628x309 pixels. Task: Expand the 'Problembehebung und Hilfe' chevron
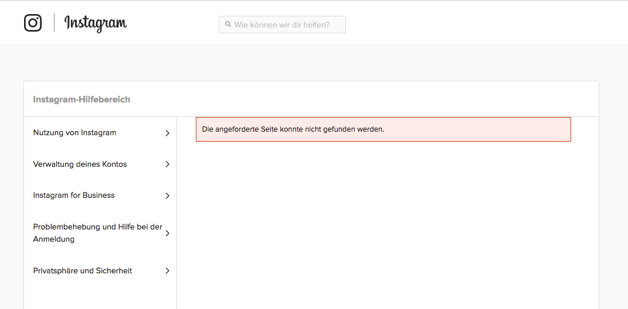coord(168,233)
